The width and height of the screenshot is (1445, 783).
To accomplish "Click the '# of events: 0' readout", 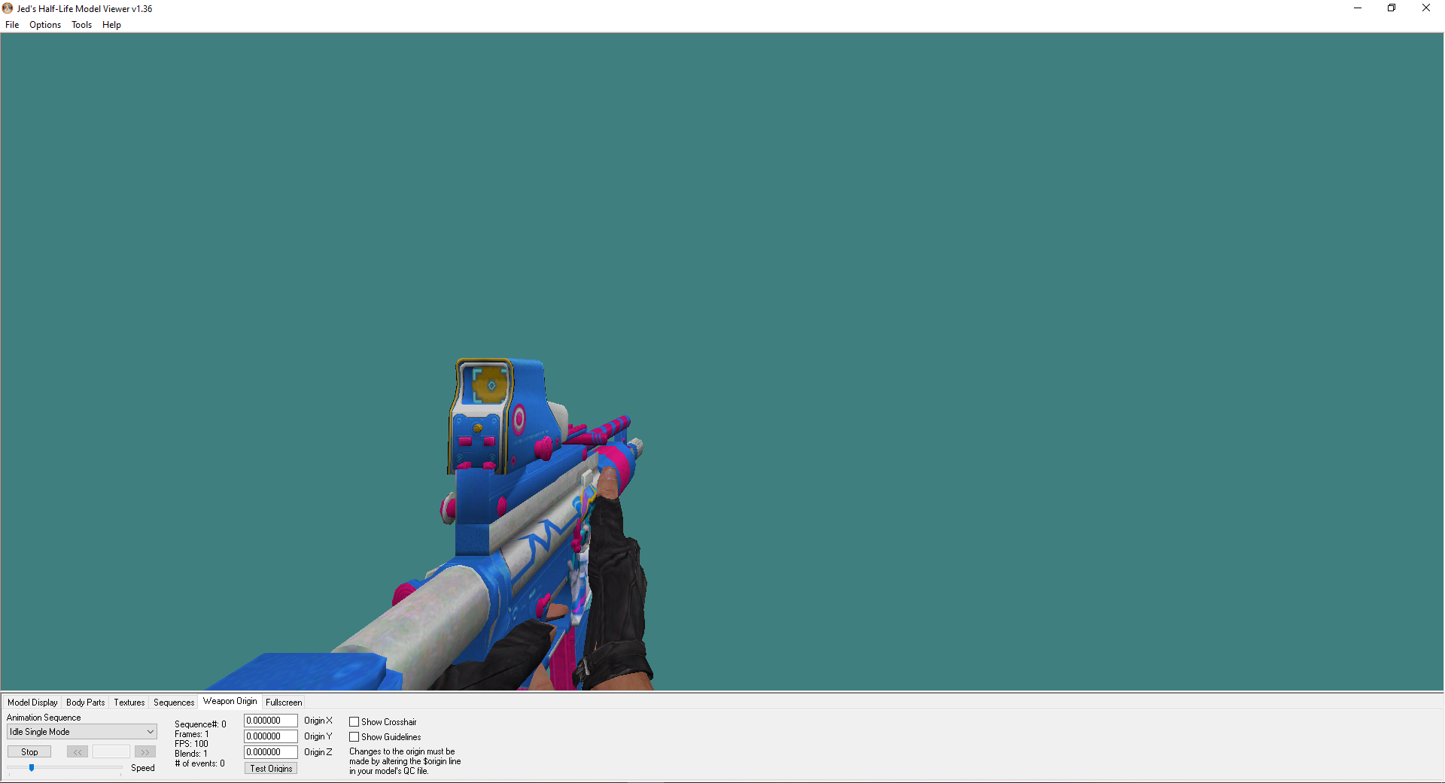I will point(199,763).
